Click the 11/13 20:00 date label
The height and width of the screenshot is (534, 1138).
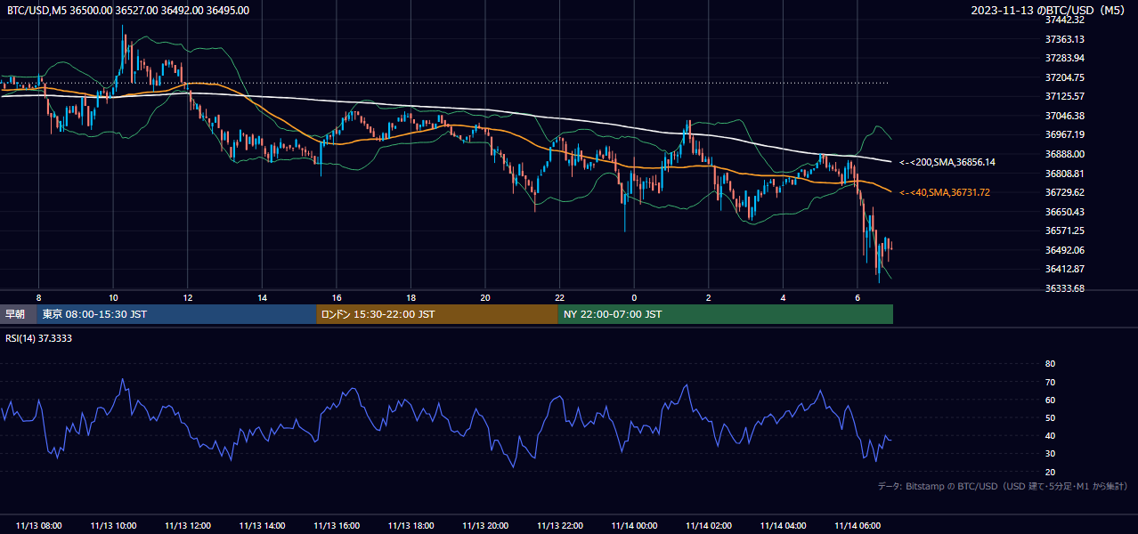click(485, 526)
